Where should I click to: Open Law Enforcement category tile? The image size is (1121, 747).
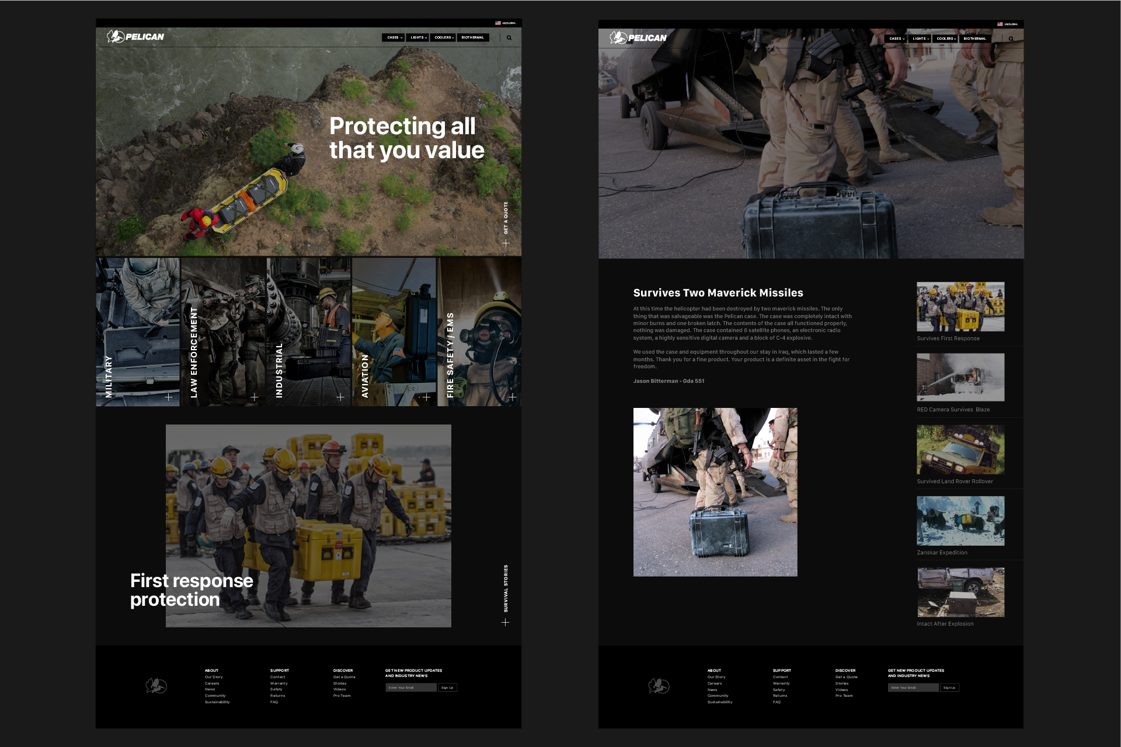(x=224, y=331)
